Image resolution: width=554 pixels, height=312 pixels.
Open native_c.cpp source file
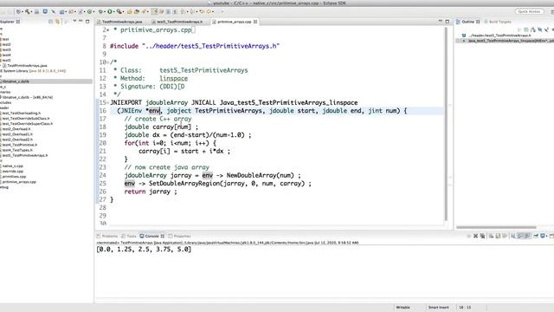[x=12, y=166]
